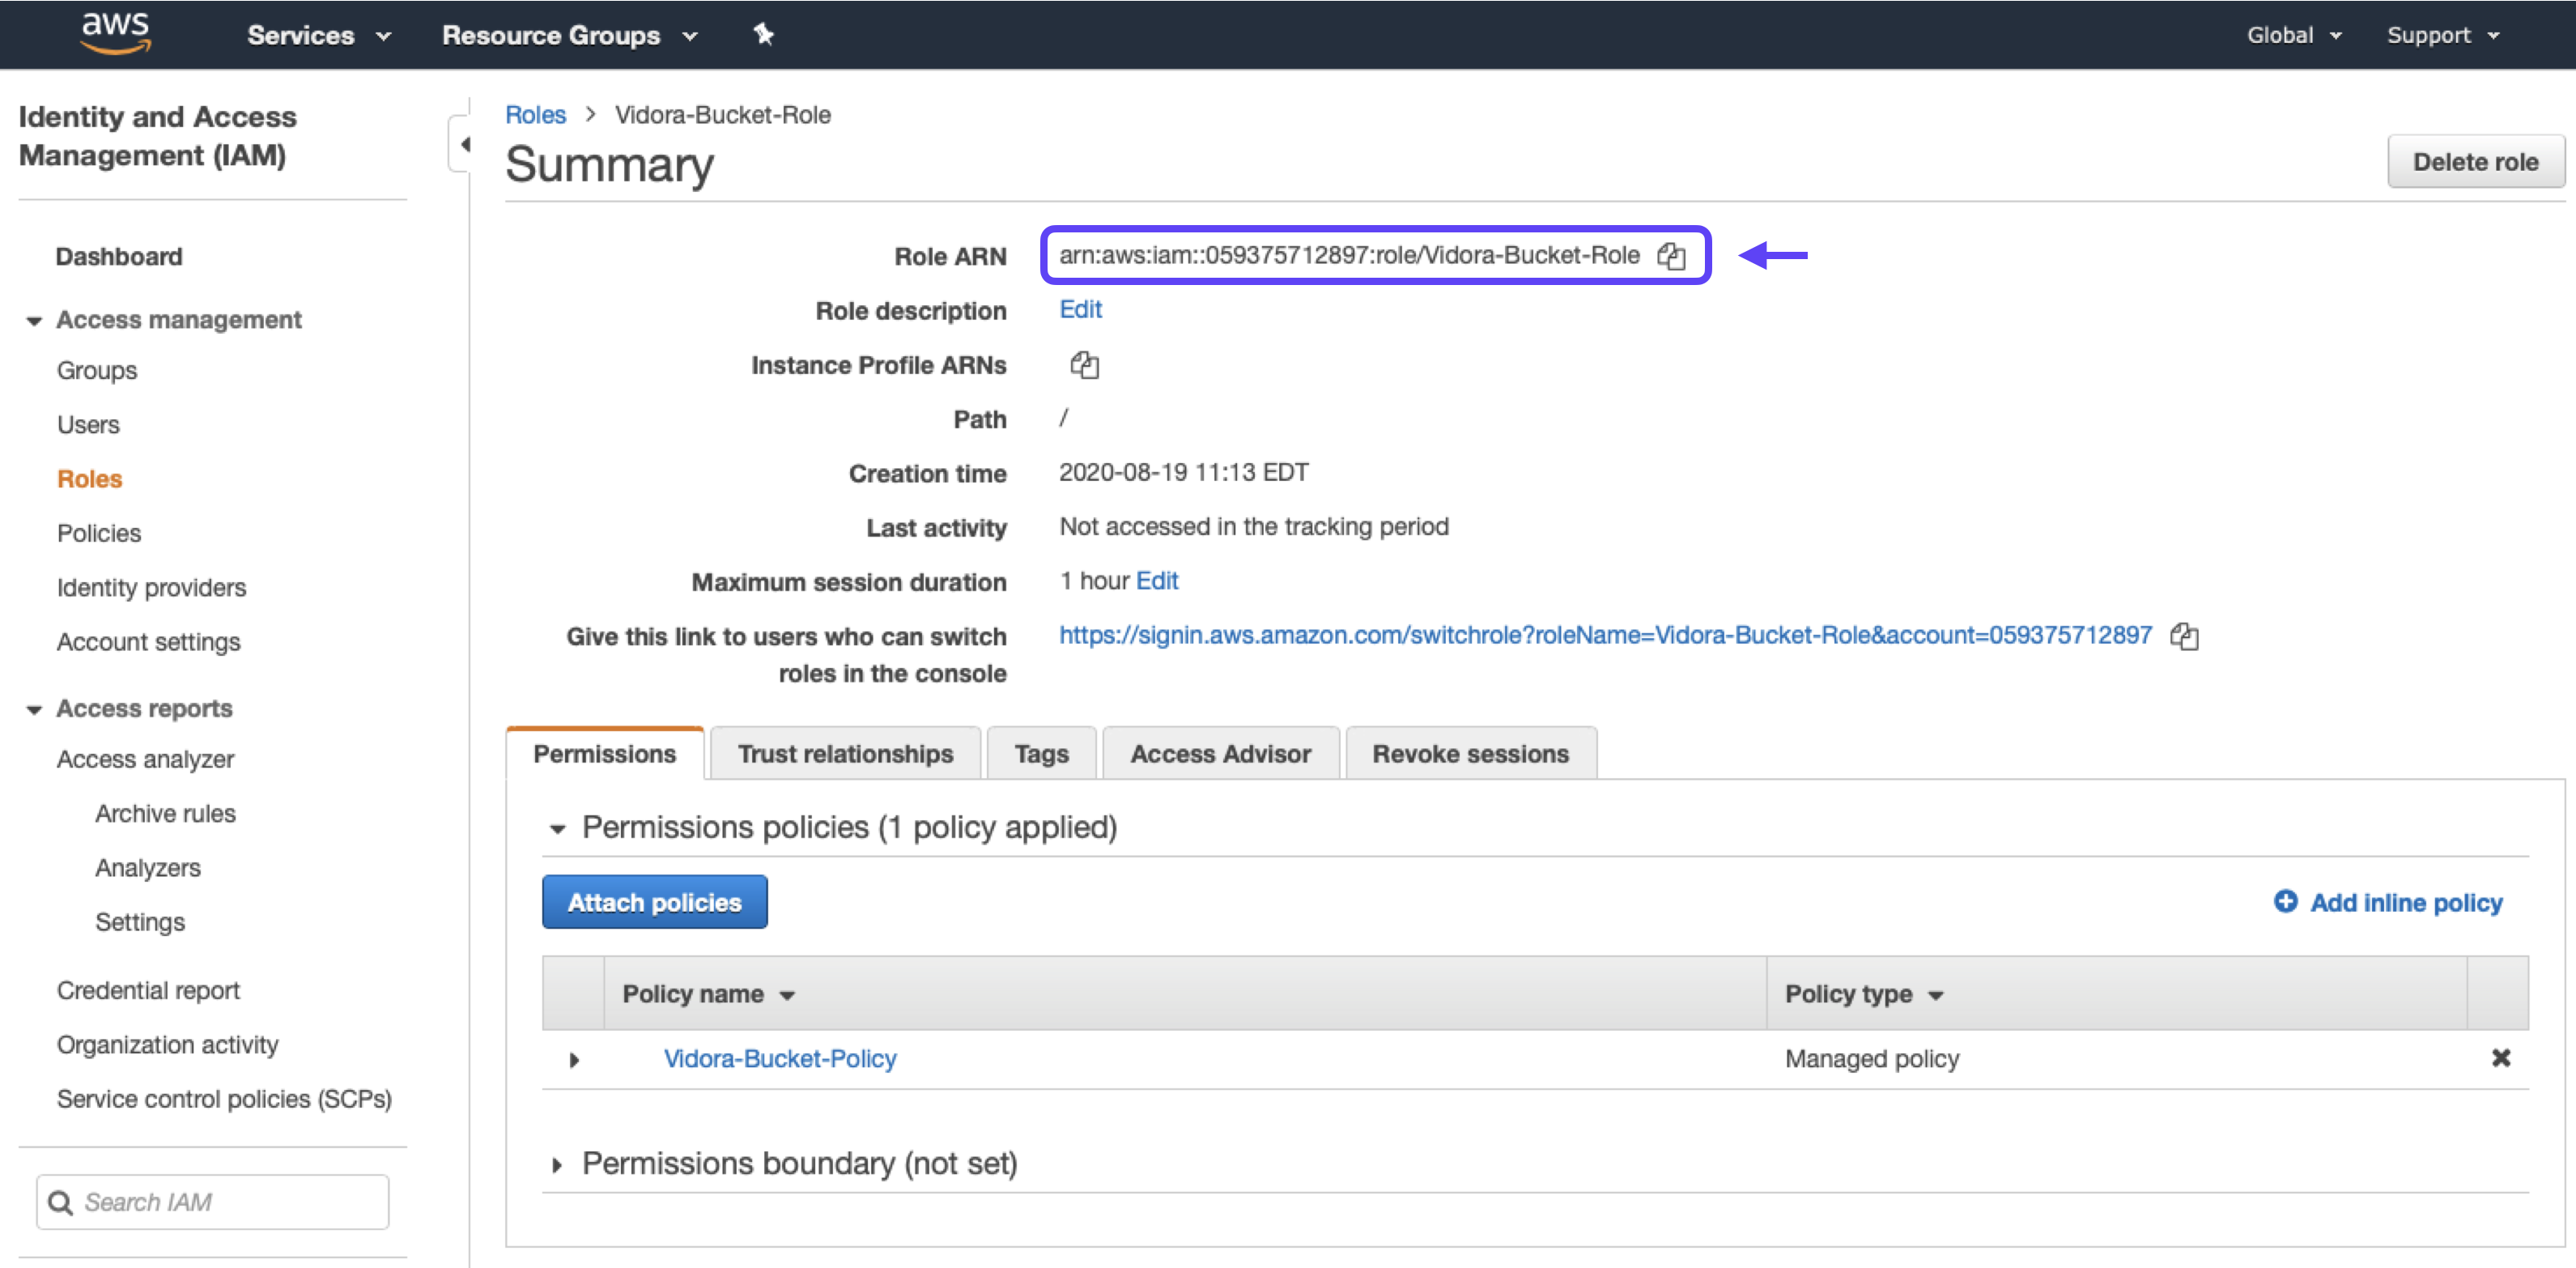Open the Services dropdown menu
This screenshot has width=2576, height=1268.
coord(318,36)
